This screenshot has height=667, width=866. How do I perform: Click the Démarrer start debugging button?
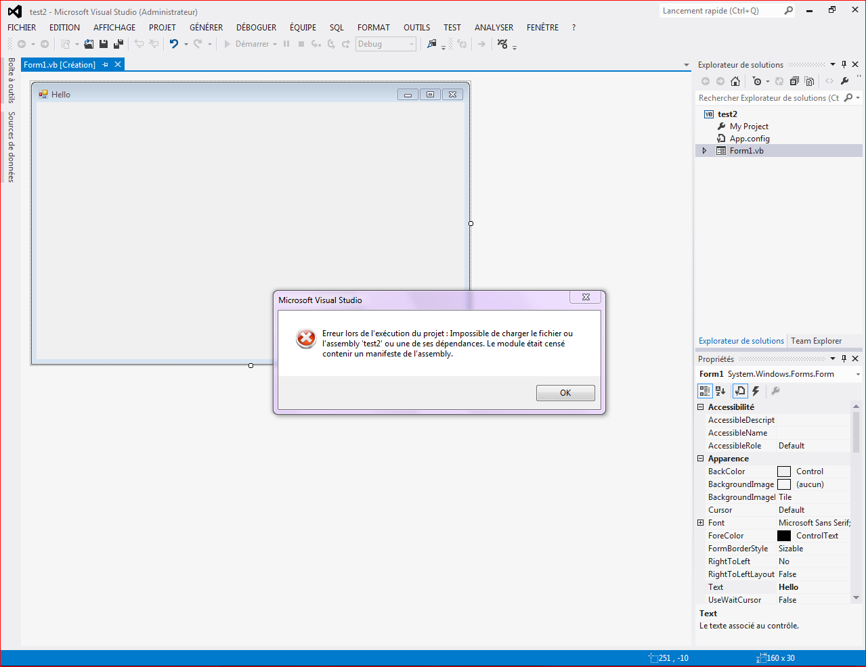click(246, 44)
